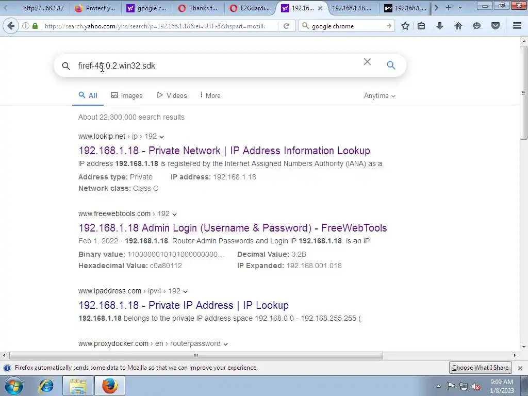This screenshot has width=528, height=396.
Task: Click the vertical scrollbar down arrow
Action: coord(524,346)
